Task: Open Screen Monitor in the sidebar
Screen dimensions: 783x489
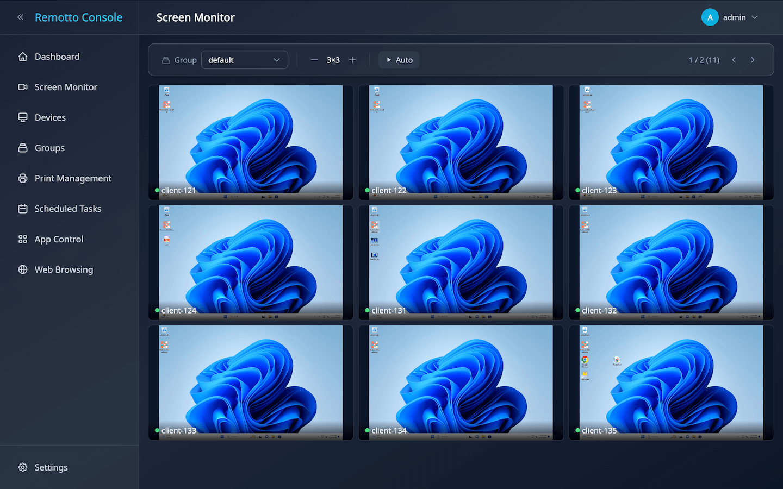Action: pos(66,87)
